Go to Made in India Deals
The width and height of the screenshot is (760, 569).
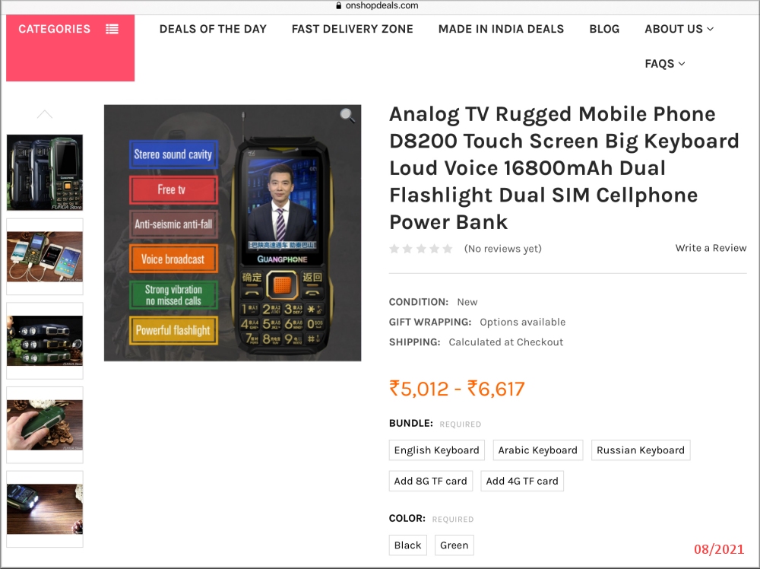point(501,29)
